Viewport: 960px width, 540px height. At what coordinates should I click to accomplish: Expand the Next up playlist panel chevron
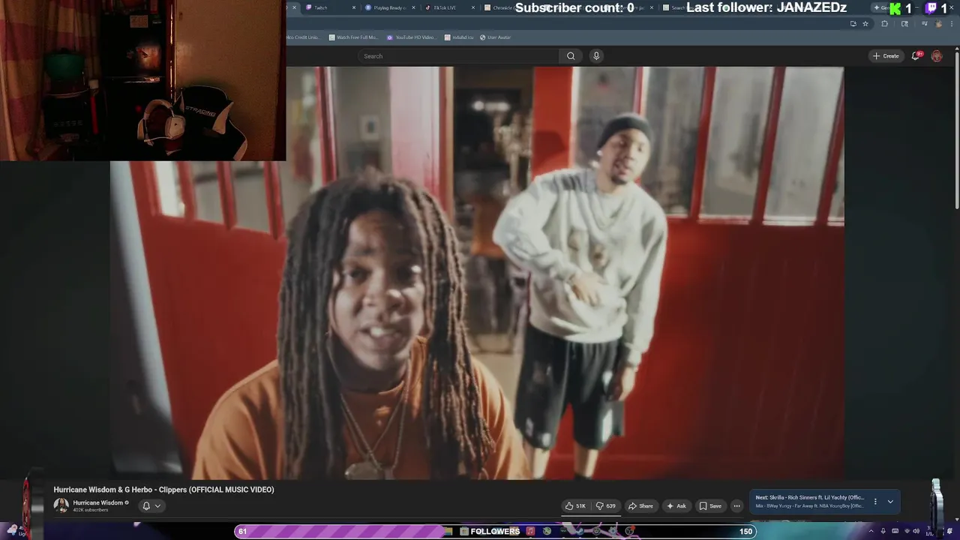click(890, 502)
